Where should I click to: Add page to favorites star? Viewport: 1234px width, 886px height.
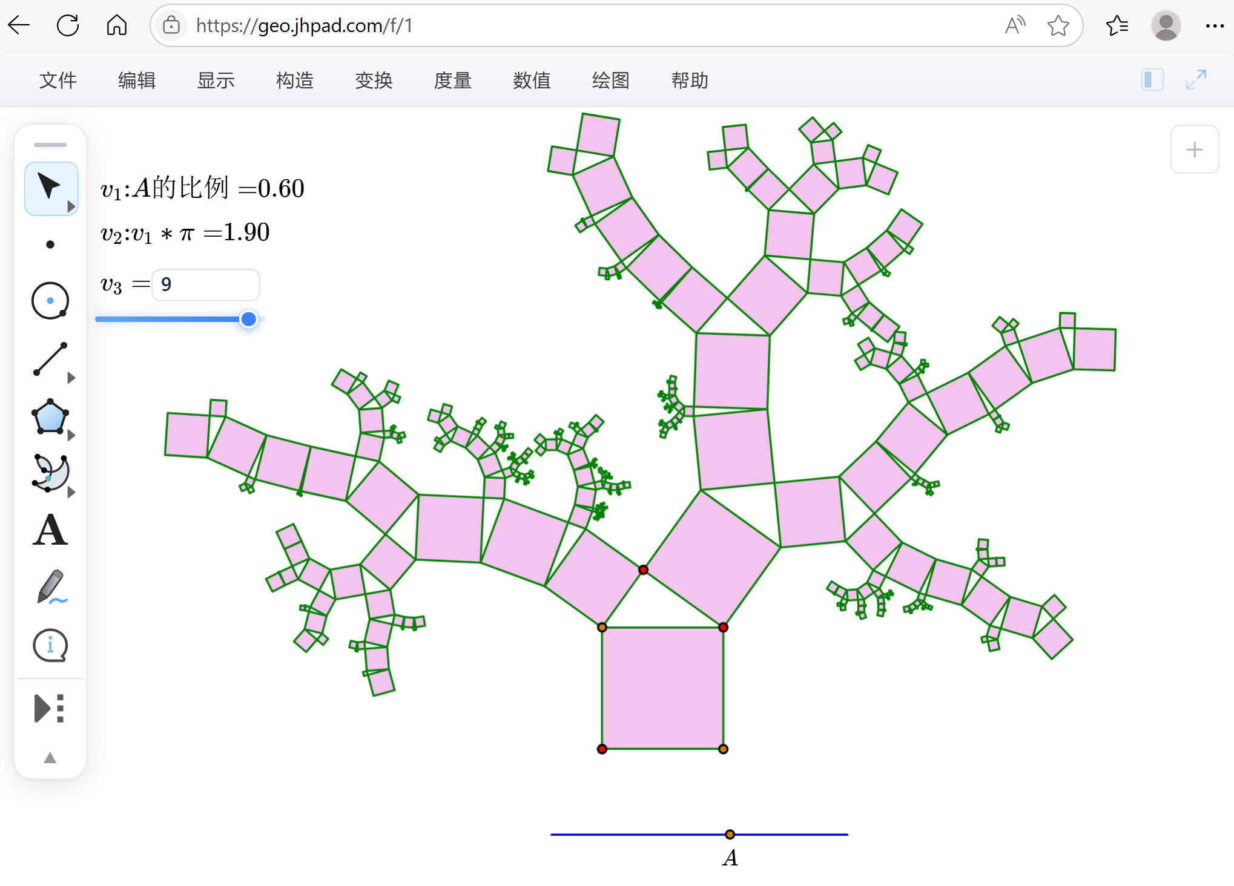point(1058,25)
